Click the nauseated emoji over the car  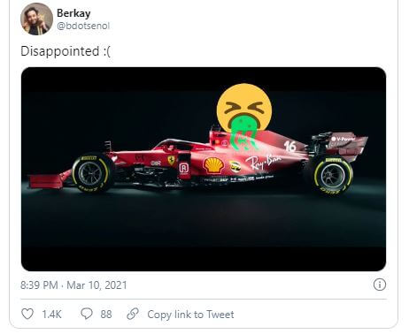click(x=244, y=115)
